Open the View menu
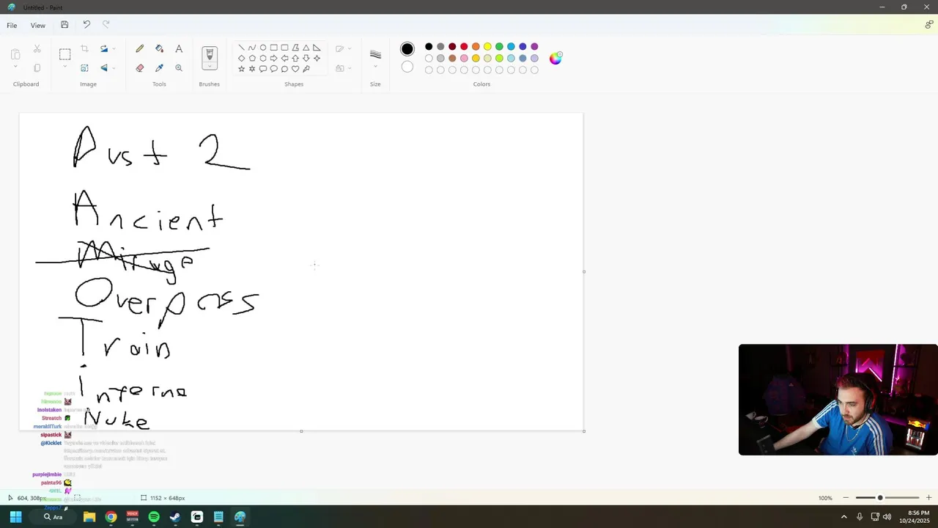938x528 pixels. 38,25
